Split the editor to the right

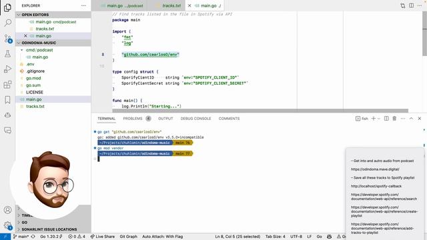click(x=411, y=5)
